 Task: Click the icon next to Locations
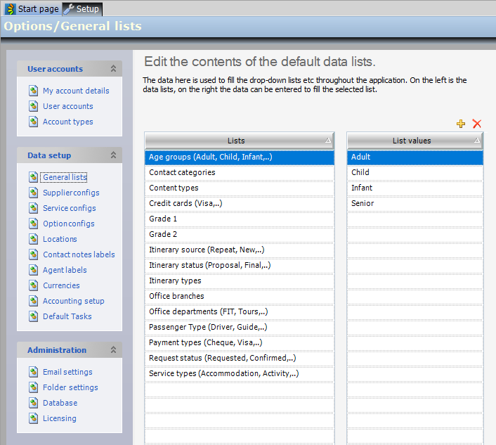(x=34, y=239)
